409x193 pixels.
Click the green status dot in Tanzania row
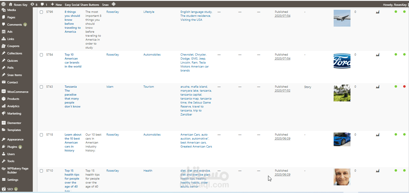tap(396, 86)
